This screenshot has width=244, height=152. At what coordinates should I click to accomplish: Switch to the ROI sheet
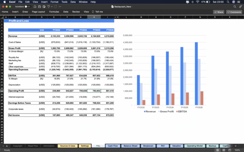[163, 146]
